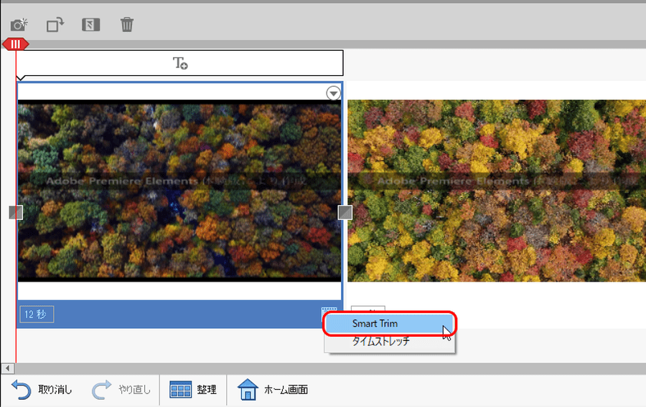
Task: Click the left trim handle of selected clip
Action: pos(16,213)
